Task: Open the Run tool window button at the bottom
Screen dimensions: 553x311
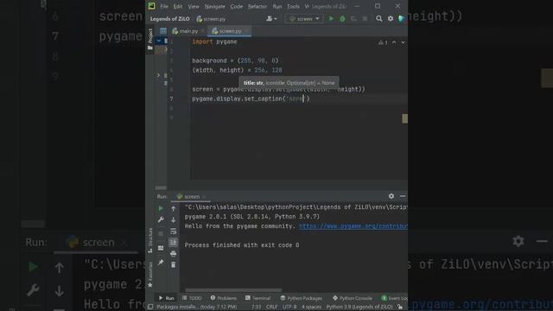Action: (167, 298)
